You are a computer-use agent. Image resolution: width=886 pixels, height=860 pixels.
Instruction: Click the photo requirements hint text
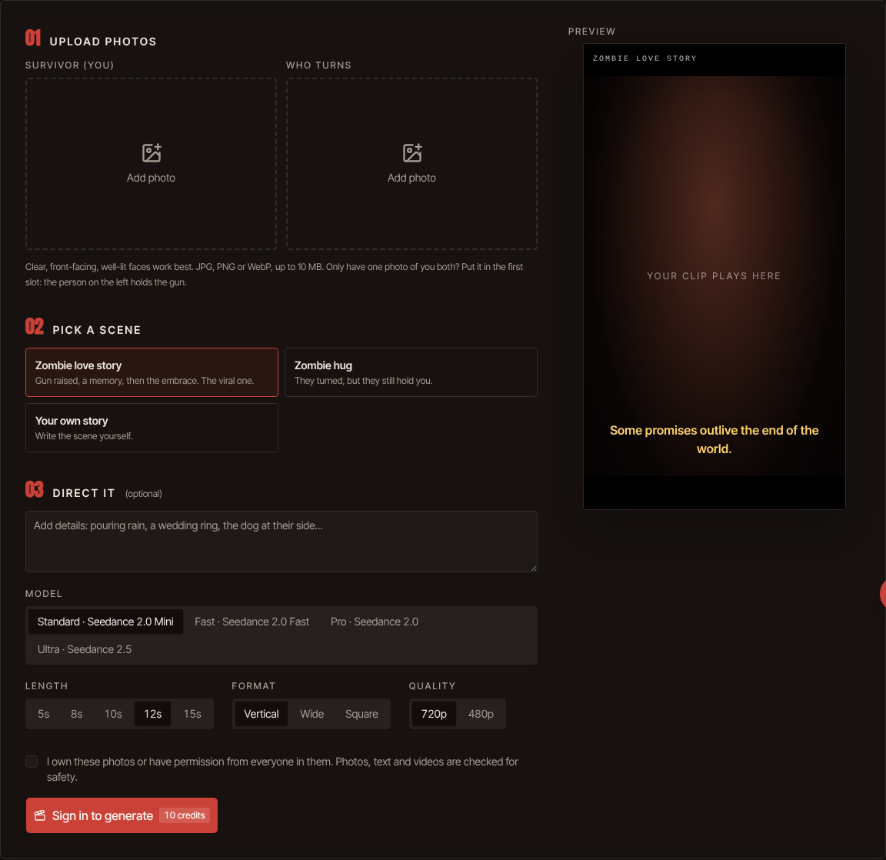tap(274, 274)
